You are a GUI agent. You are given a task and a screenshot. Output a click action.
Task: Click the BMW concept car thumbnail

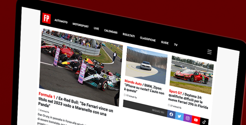[146, 65]
